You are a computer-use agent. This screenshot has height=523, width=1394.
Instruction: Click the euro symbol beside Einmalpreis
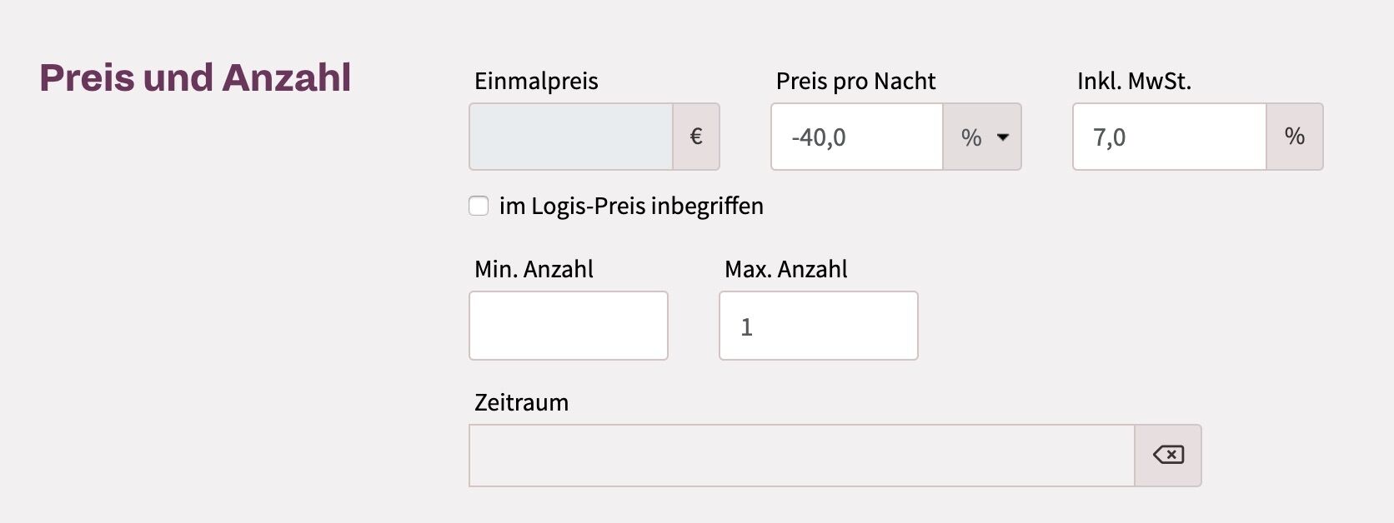pos(696,137)
